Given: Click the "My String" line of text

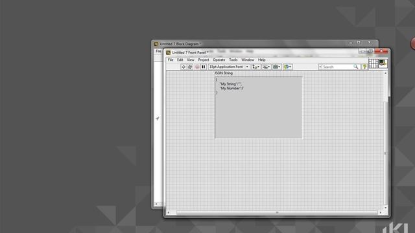Looking at the screenshot, I should click(x=231, y=84).
